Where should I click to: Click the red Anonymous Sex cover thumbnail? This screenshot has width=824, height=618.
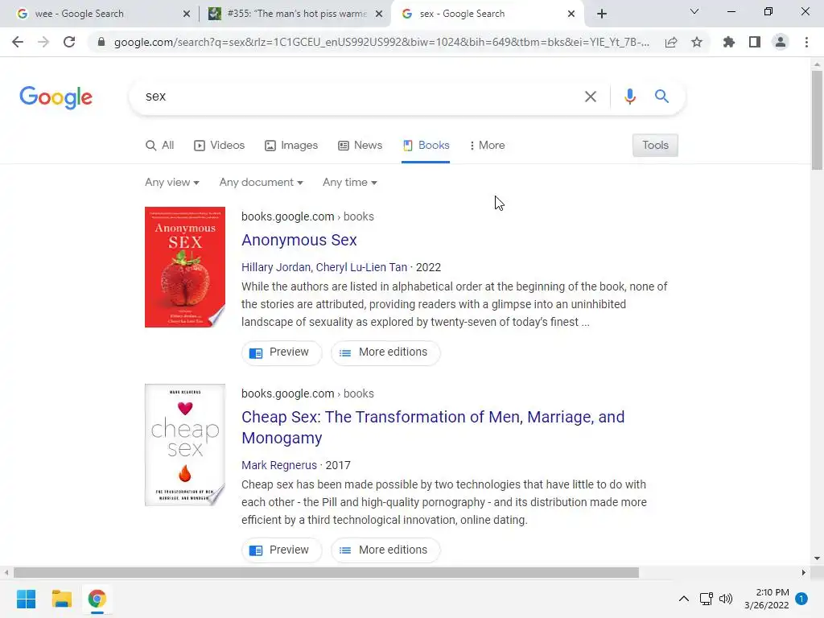coord(185,267)
